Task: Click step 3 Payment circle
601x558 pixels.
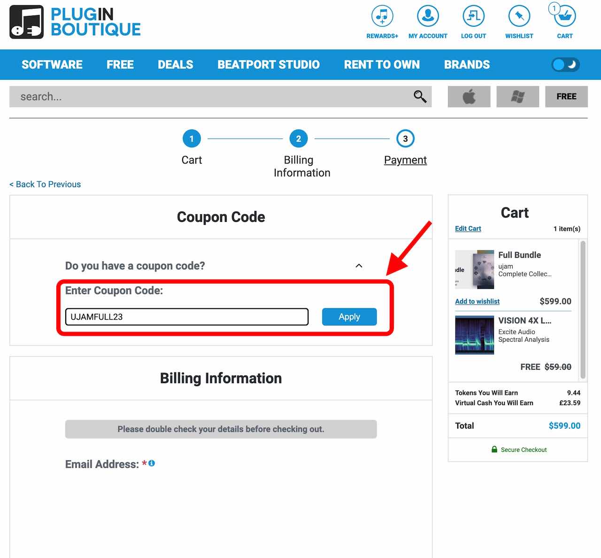Action: click(405, 139)
